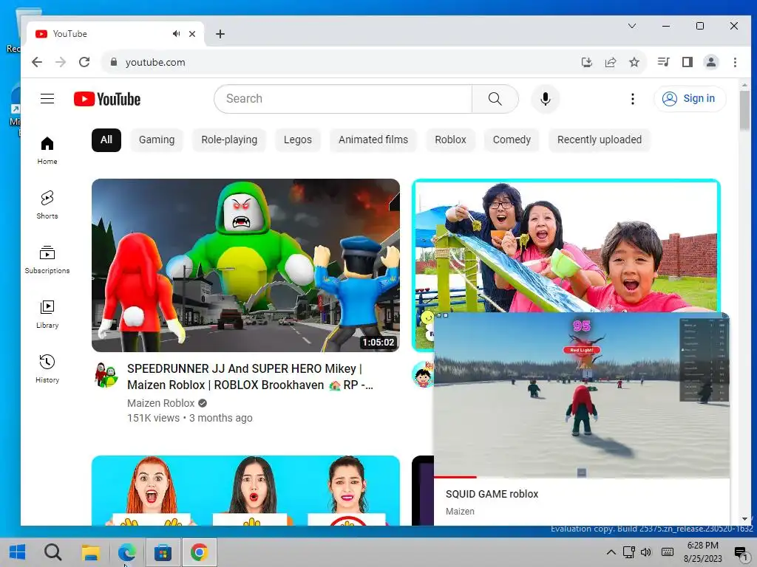Click the YouTube logo

click(107, 99)
